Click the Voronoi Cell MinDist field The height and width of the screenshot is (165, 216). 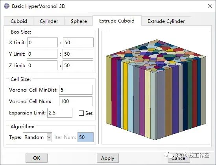[x=76, y=90]
